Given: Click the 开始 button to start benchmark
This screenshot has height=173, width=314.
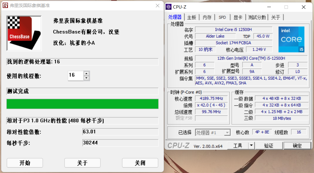Looking at the screenshot, I should [x=25, y=163].
